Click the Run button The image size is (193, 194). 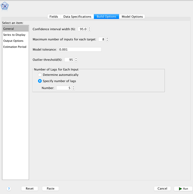pyautogui.click(x=183, y=189)
